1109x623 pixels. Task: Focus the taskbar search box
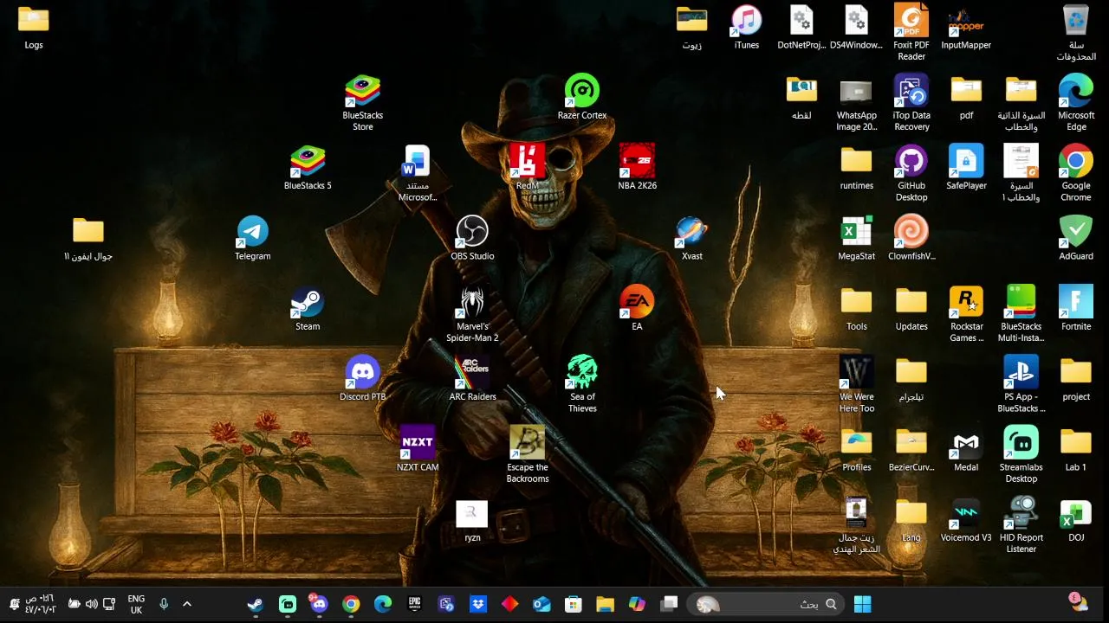point(767,604)
